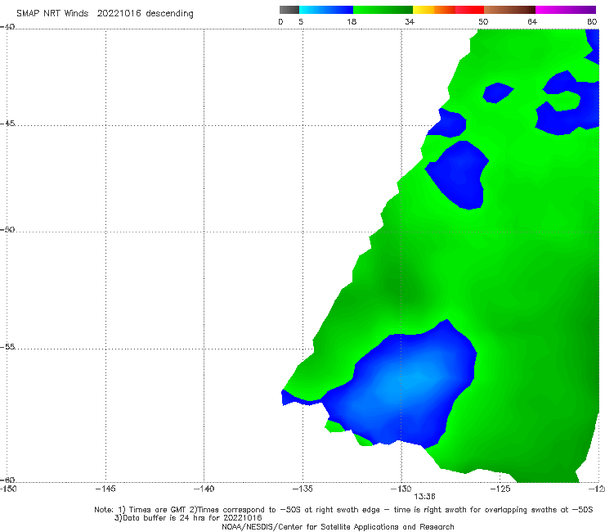Click the 'Note: 1) Times are GMT' line
The width and height of the screenshot is (605, 532).
click(x=343, y=510)
